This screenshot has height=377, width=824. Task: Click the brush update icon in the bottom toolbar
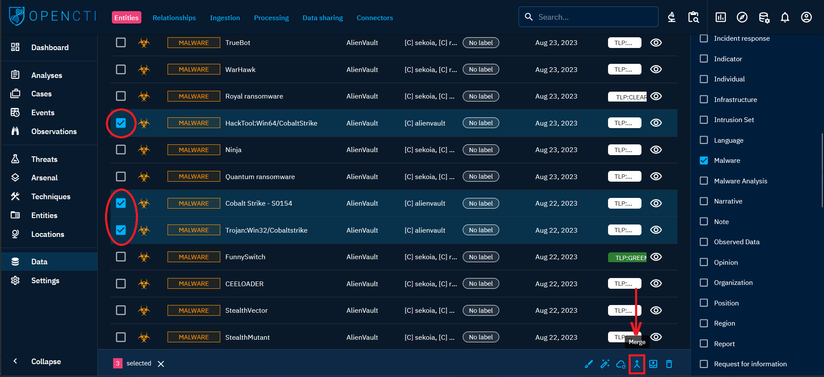(x=589, y=364)
